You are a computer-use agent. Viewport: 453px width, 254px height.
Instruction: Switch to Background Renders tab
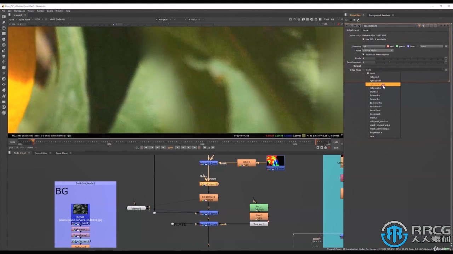point(379,15)
